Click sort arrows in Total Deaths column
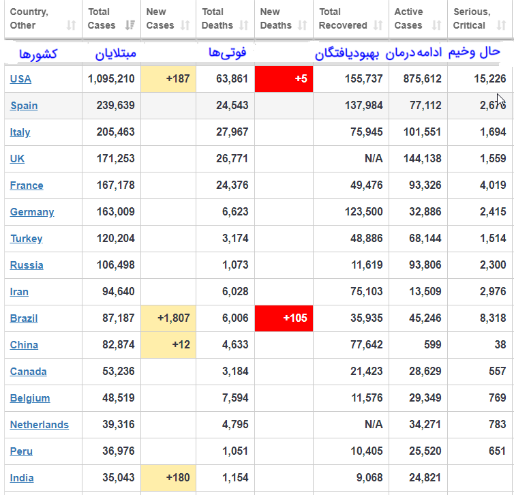 245,26
